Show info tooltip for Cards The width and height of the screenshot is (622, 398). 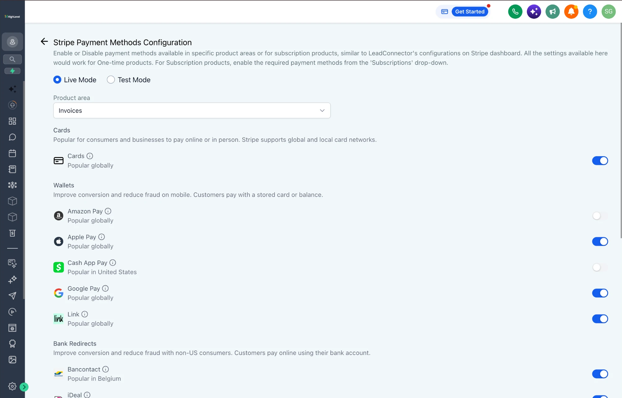90,156
